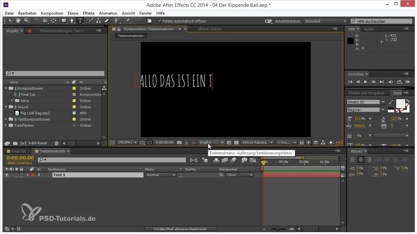The image size is (417, 234).
Task: Click the RGB channel display icon
Action: point(194,142)
